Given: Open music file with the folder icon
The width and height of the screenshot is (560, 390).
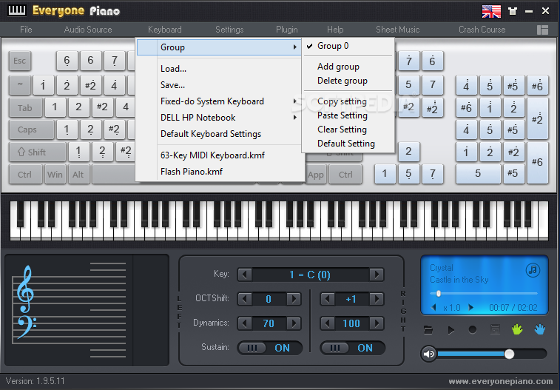Looking at the screenshot, I should tap(428, 330).
